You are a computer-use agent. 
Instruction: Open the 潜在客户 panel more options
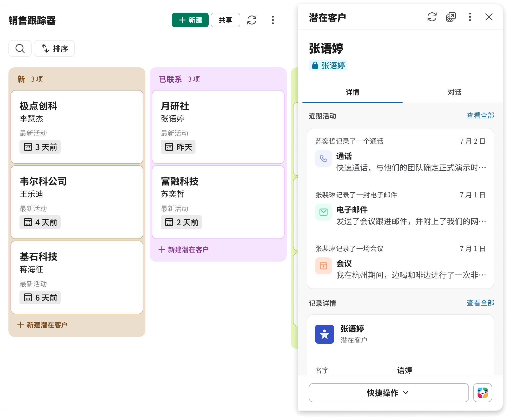point(470,17)
